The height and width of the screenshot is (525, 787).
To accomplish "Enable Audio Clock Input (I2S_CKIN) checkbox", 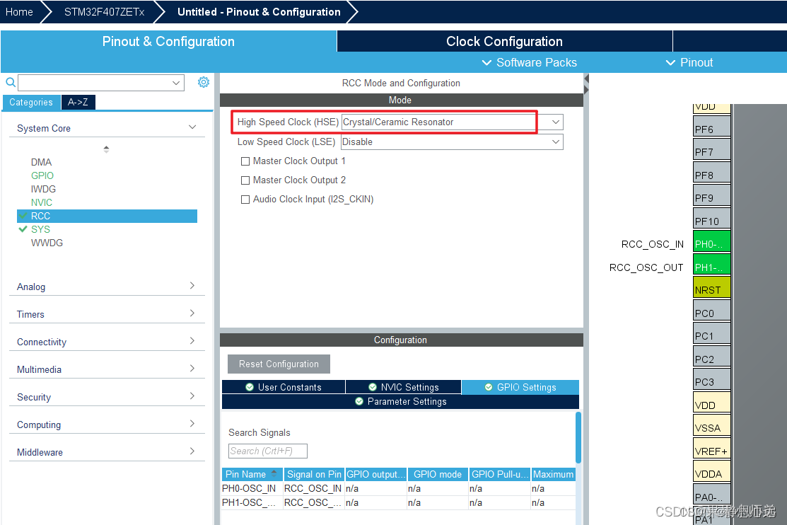I will click(245, 200).
